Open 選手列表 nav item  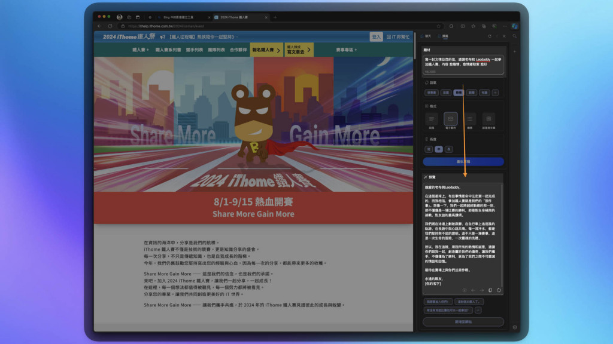pos(195,50)
